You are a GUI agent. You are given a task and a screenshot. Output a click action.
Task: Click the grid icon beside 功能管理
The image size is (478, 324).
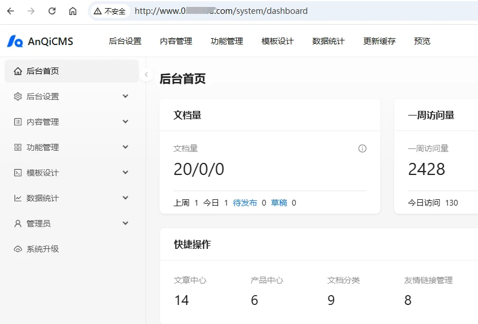(18, 147)
